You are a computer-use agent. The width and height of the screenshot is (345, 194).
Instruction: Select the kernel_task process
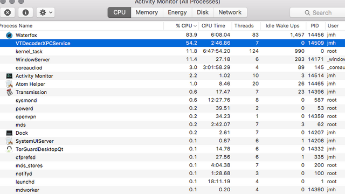click(x=29, y=52)
